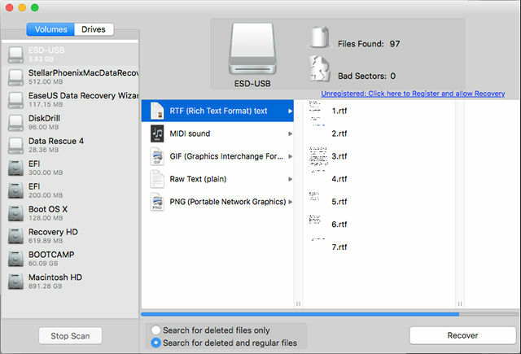Select the BOOTCAMP disk icon

pos(15,259)
